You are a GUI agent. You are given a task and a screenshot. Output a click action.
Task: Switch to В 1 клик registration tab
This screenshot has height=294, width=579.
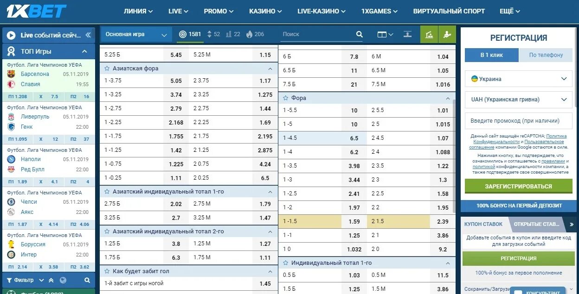(491, 55)
